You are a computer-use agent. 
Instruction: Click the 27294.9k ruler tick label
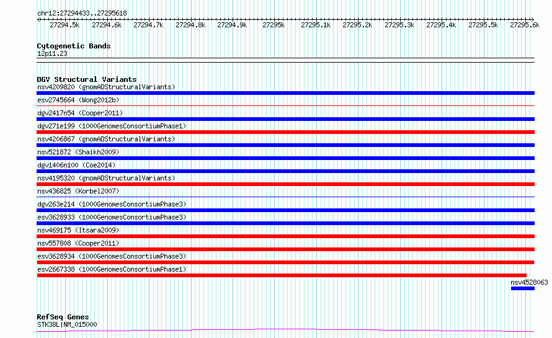pos(232,25)
